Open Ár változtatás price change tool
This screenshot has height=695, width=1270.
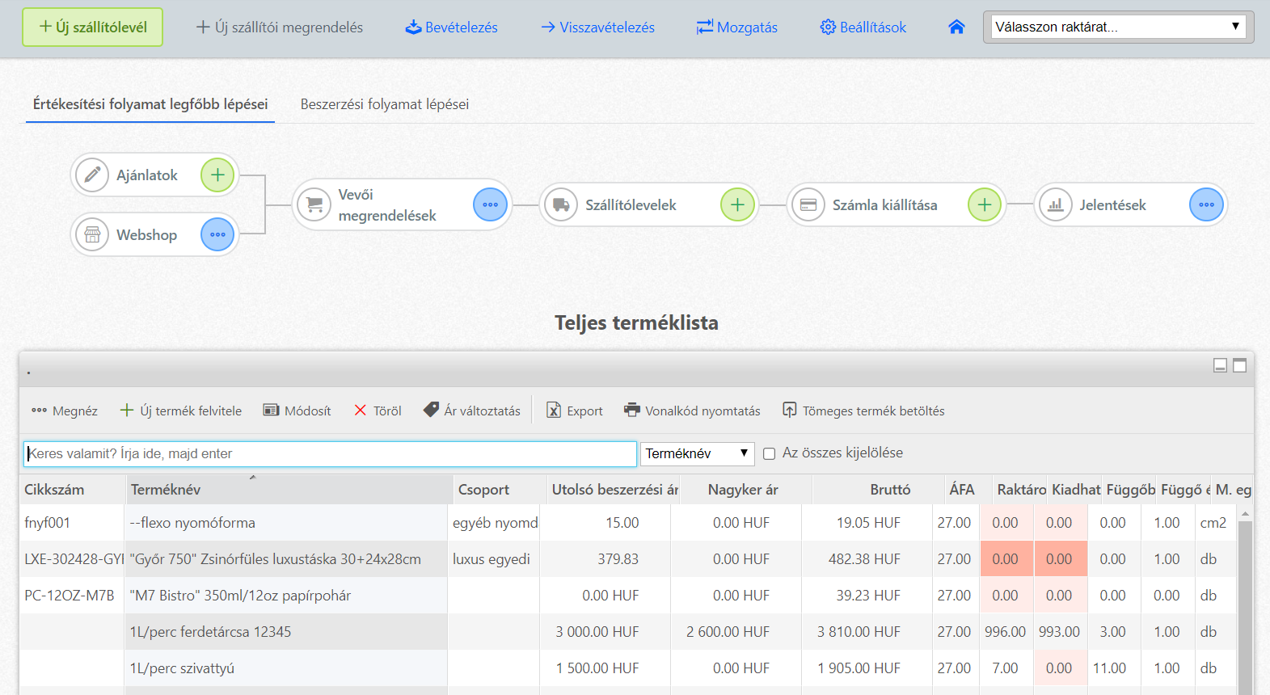click(x=472, y=411)
